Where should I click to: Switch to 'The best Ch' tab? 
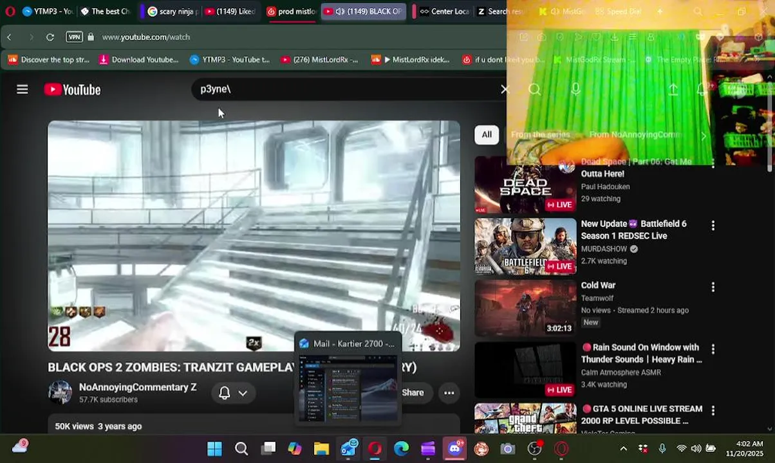tap(104, 12)
